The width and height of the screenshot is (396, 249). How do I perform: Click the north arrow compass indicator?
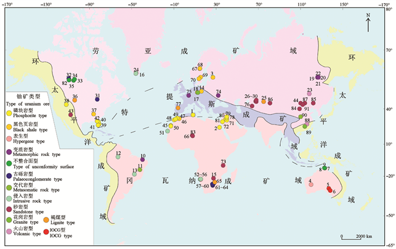[368, 23]
